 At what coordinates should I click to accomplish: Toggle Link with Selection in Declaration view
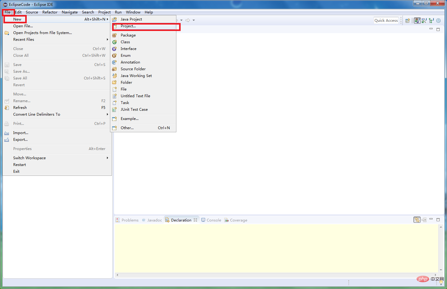pyautogui.click(x=417, y=220)
